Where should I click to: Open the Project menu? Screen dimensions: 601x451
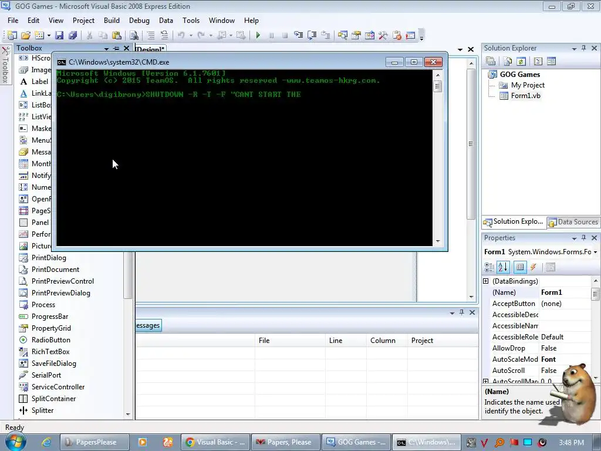coord(83,21)
